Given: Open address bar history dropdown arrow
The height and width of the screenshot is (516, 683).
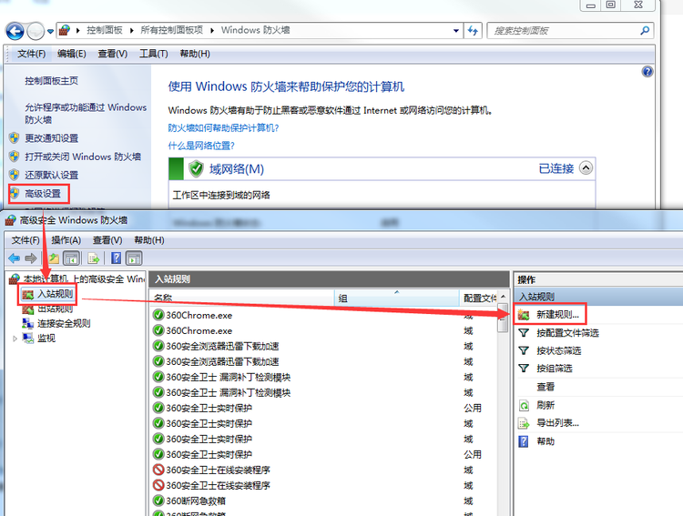Looking at the screenshot, I should 456,30.
